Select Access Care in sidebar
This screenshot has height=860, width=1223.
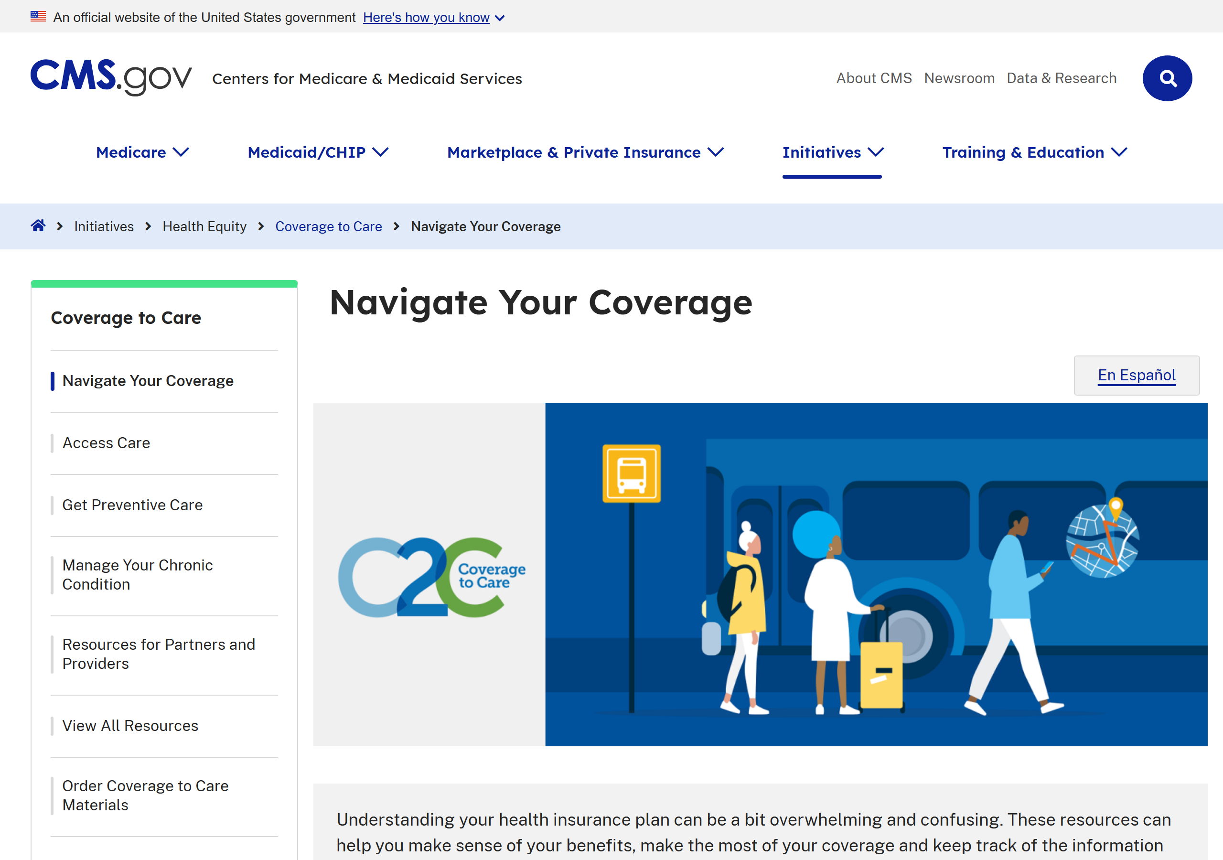(106, 443)
